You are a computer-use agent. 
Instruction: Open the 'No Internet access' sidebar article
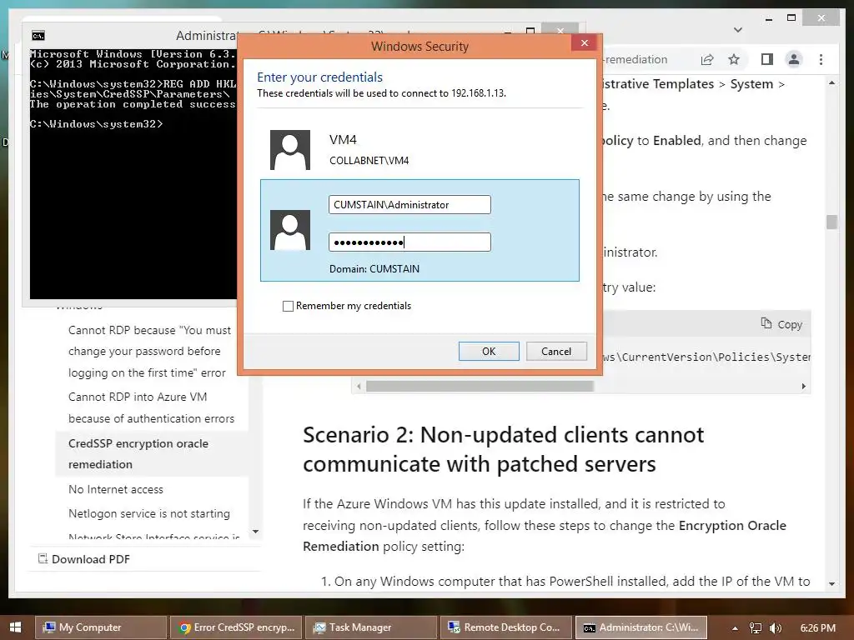[115, 489]
